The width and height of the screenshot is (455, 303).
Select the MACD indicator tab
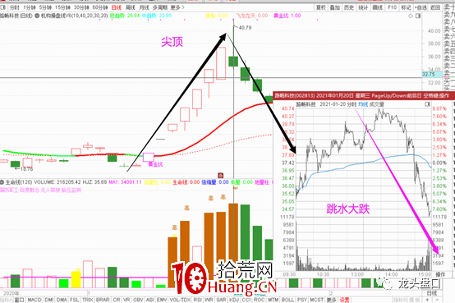click(34, 300)
